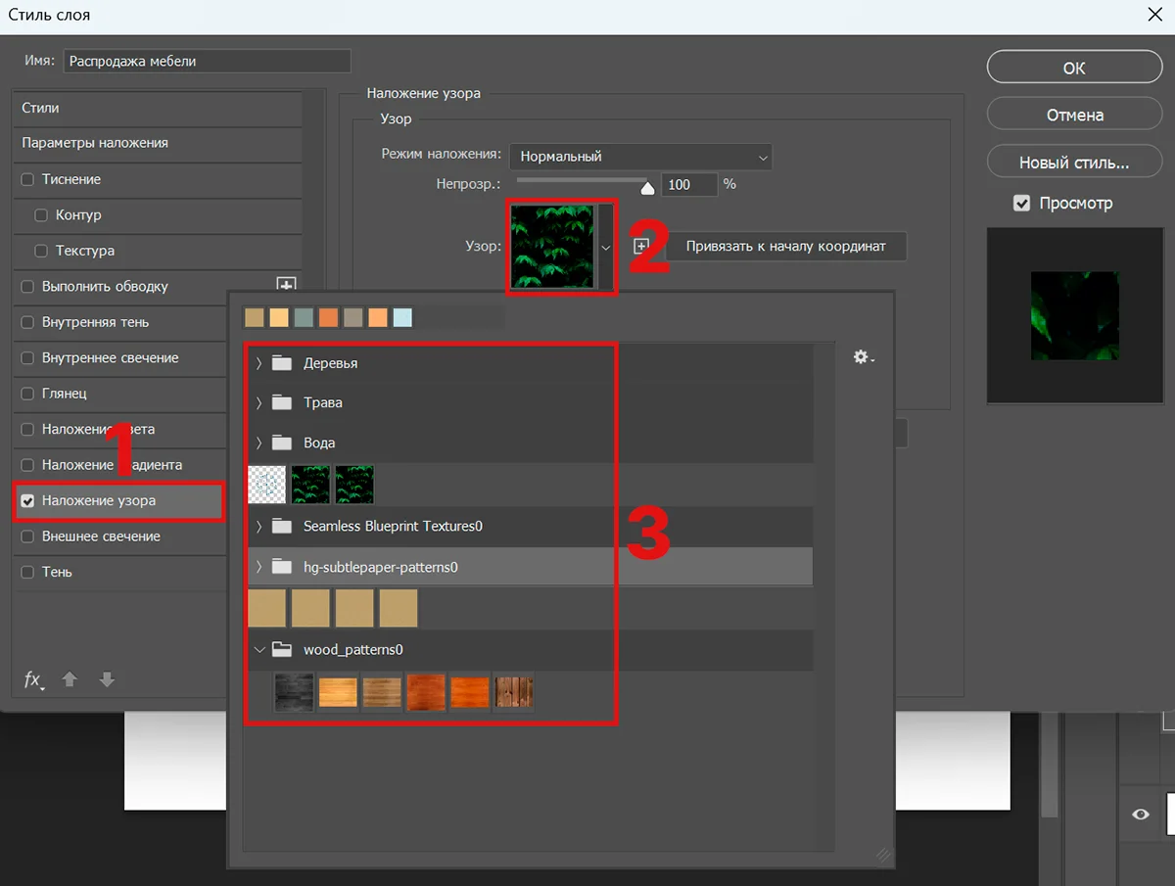
Task: Open the pattern picker gear menu
Action: [863, 357]
